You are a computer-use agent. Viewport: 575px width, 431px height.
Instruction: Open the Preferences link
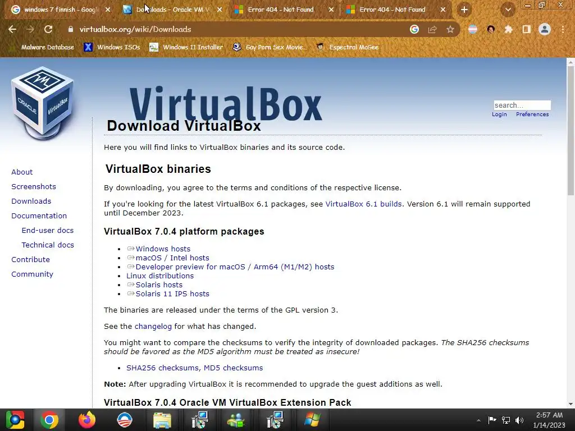[x=532, y=114]
